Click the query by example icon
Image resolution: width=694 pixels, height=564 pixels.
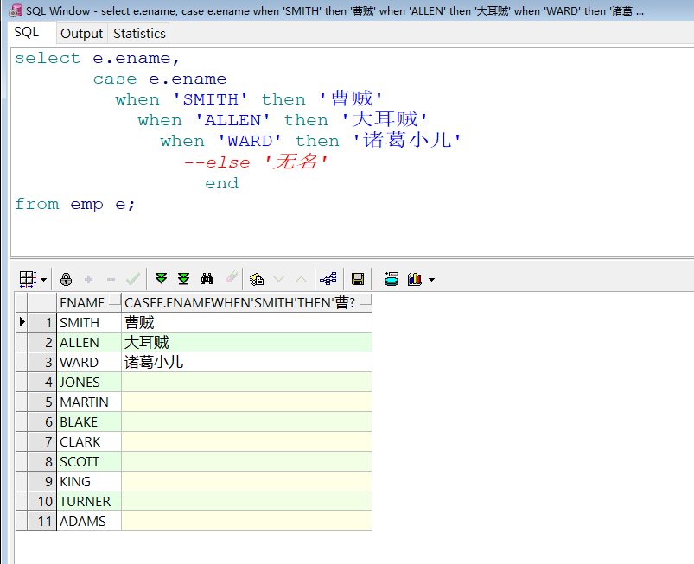pyautogui.click(x=257, y=279)
